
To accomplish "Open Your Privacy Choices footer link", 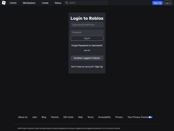I will 138,117.
